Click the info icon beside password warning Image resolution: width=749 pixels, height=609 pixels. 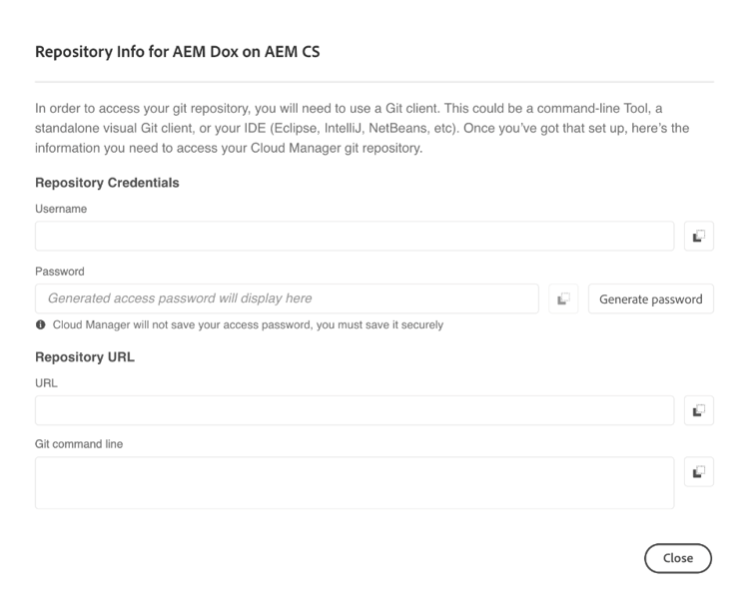[40, 325]
